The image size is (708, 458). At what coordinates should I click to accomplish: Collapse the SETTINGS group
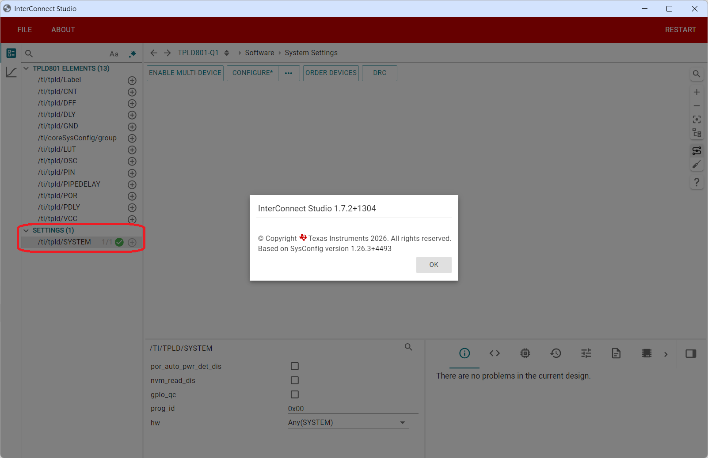click(26, 230)
